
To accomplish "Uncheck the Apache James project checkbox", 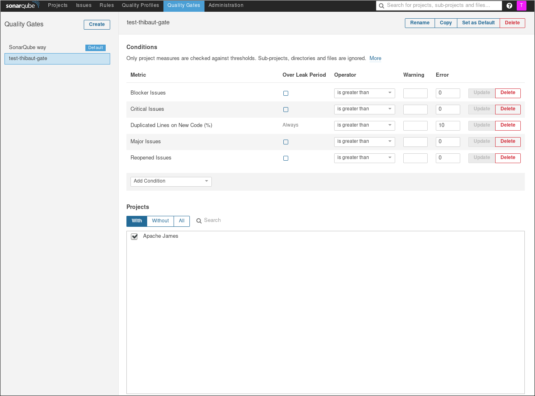I will pyautogui.click(x=134, y=237).
